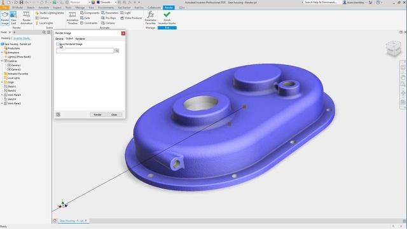This screenshot has height=229, width=407.
Task: Click the browse folder icon beside path field
Action: (x=117, y=51)
